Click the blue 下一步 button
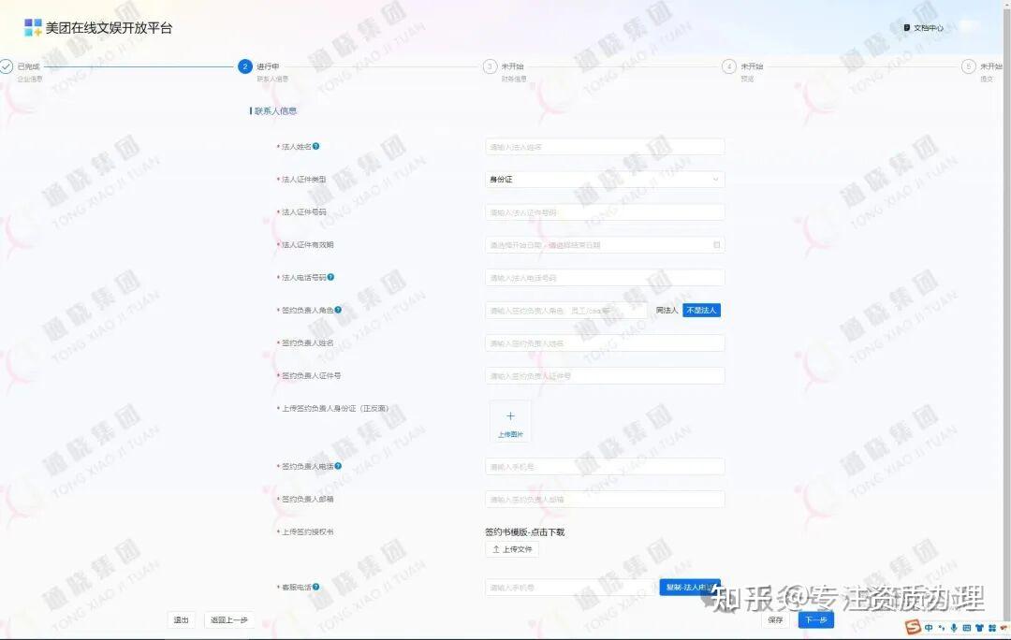The image size is (1011, 640). [815, 620]
